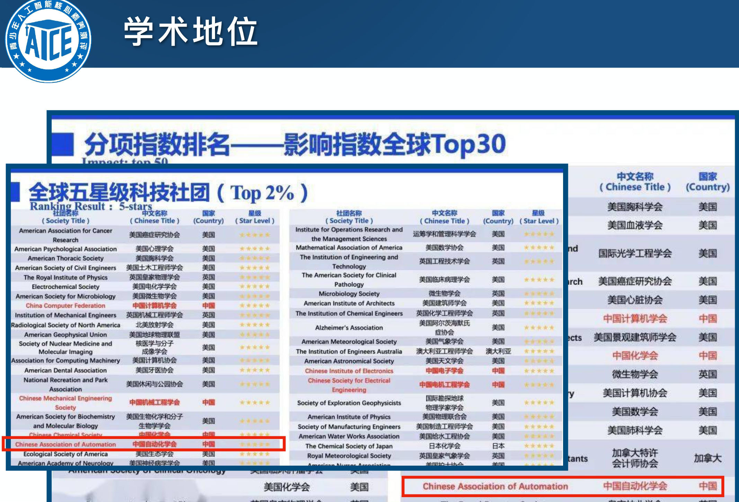Click stars for American Psychological Association row
This screenshot has height=502, width=739.
tap(255, 249)
